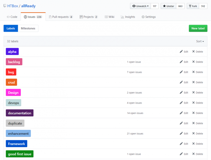
Task: Switch to the Milestones view
Action: click(28, 28)
